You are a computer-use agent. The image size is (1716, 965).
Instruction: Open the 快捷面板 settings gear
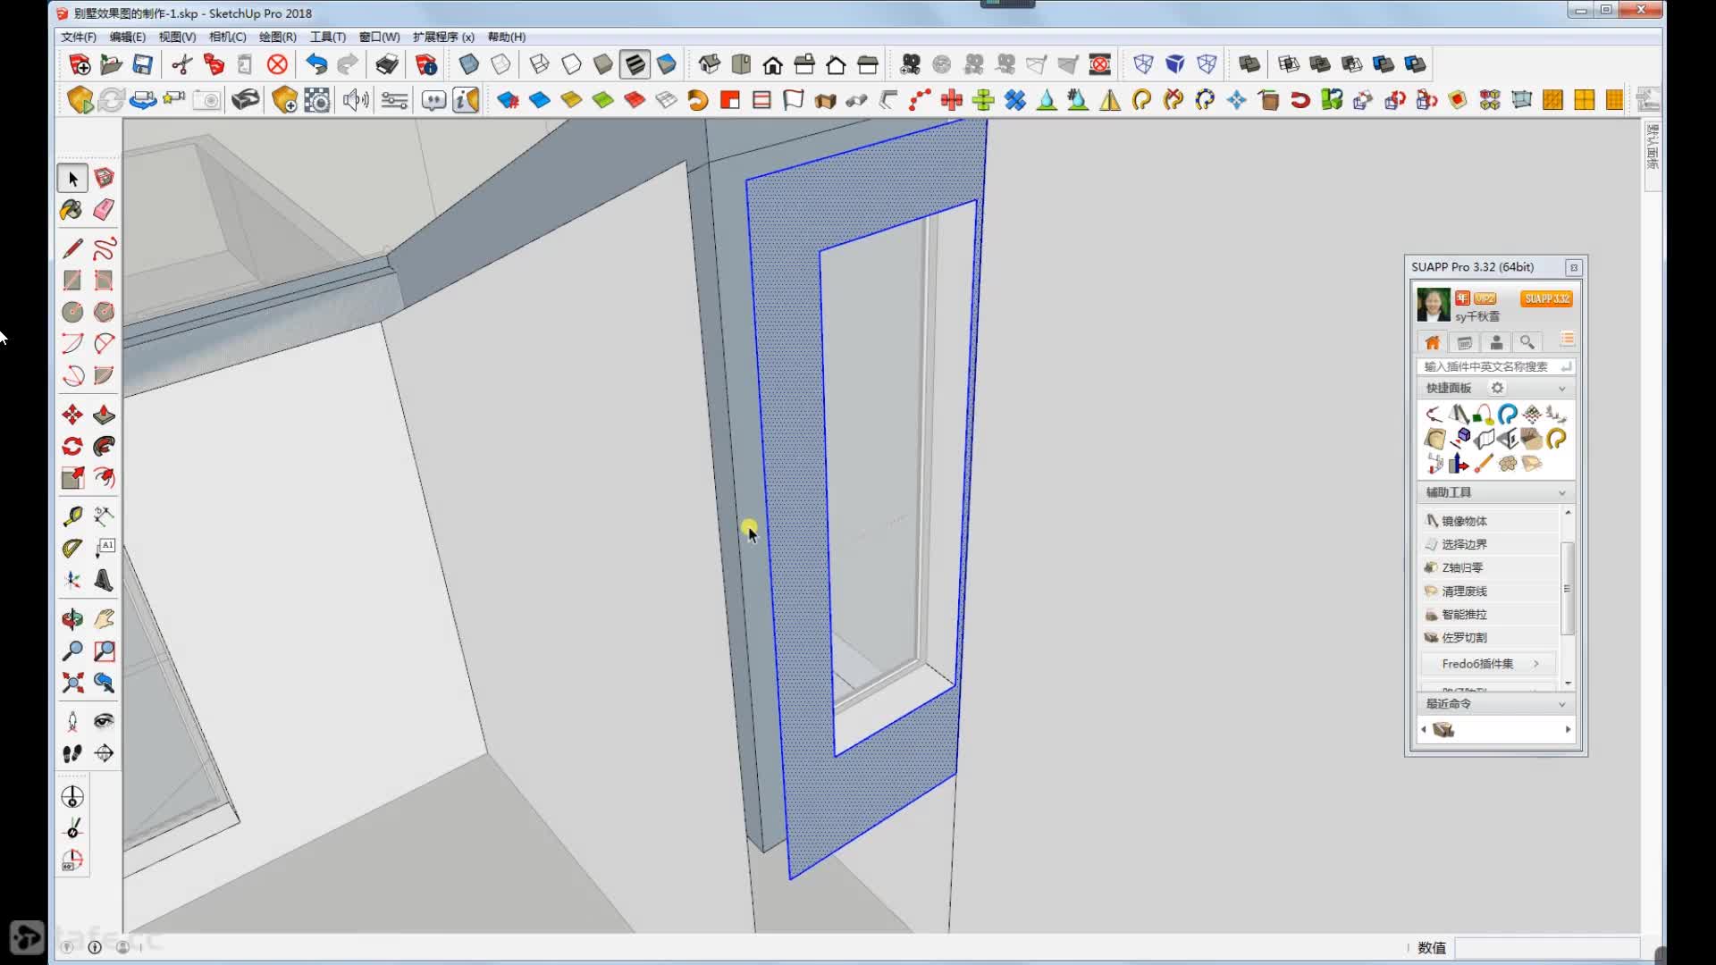point(1498,388)
